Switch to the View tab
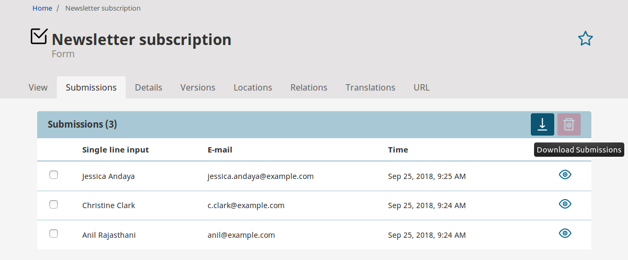The width and height of the screenshot is (628, 260). (x=38, y=87)
